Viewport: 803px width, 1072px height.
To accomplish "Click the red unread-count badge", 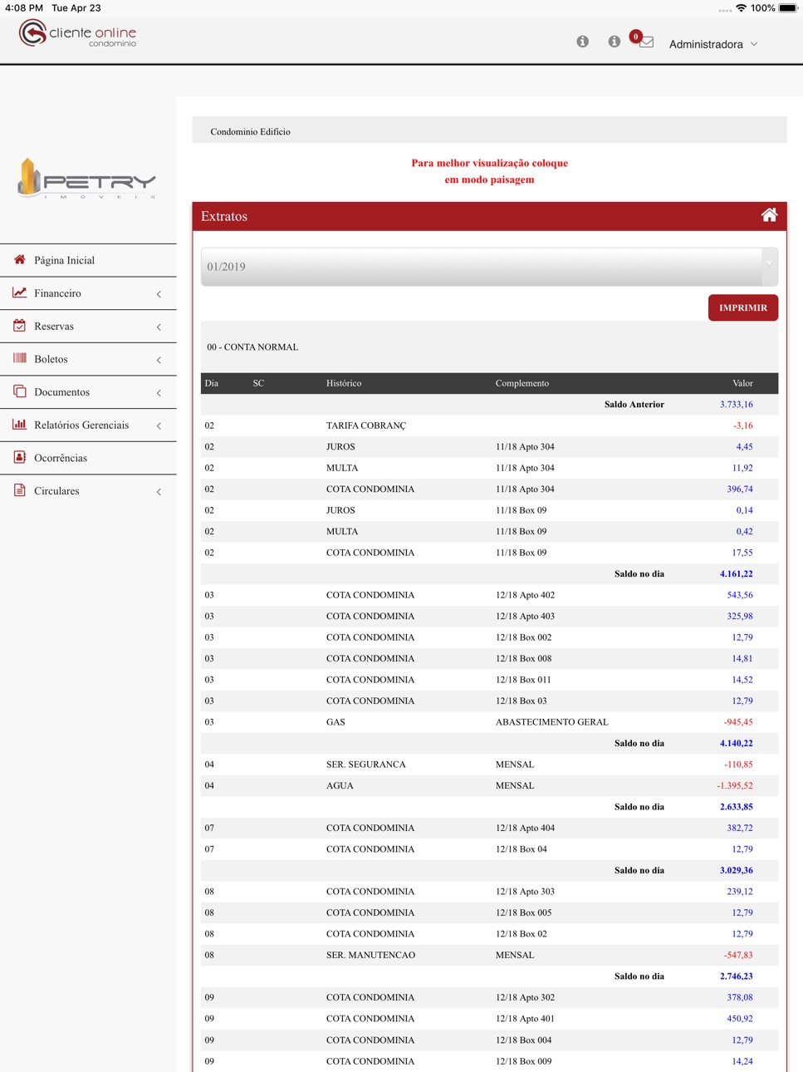I will click(x=636, y=37).
